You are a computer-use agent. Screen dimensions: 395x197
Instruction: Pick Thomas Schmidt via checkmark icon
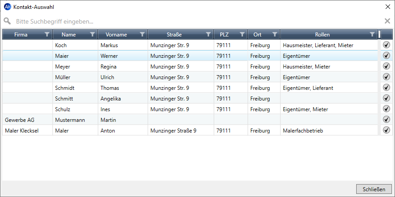tap(386, 88)
